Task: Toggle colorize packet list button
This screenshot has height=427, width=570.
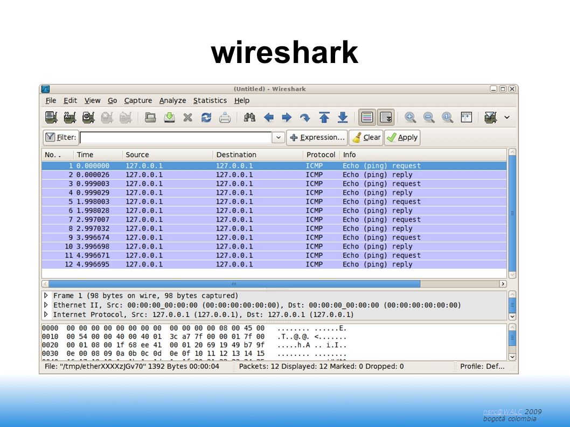Action: 367,117
